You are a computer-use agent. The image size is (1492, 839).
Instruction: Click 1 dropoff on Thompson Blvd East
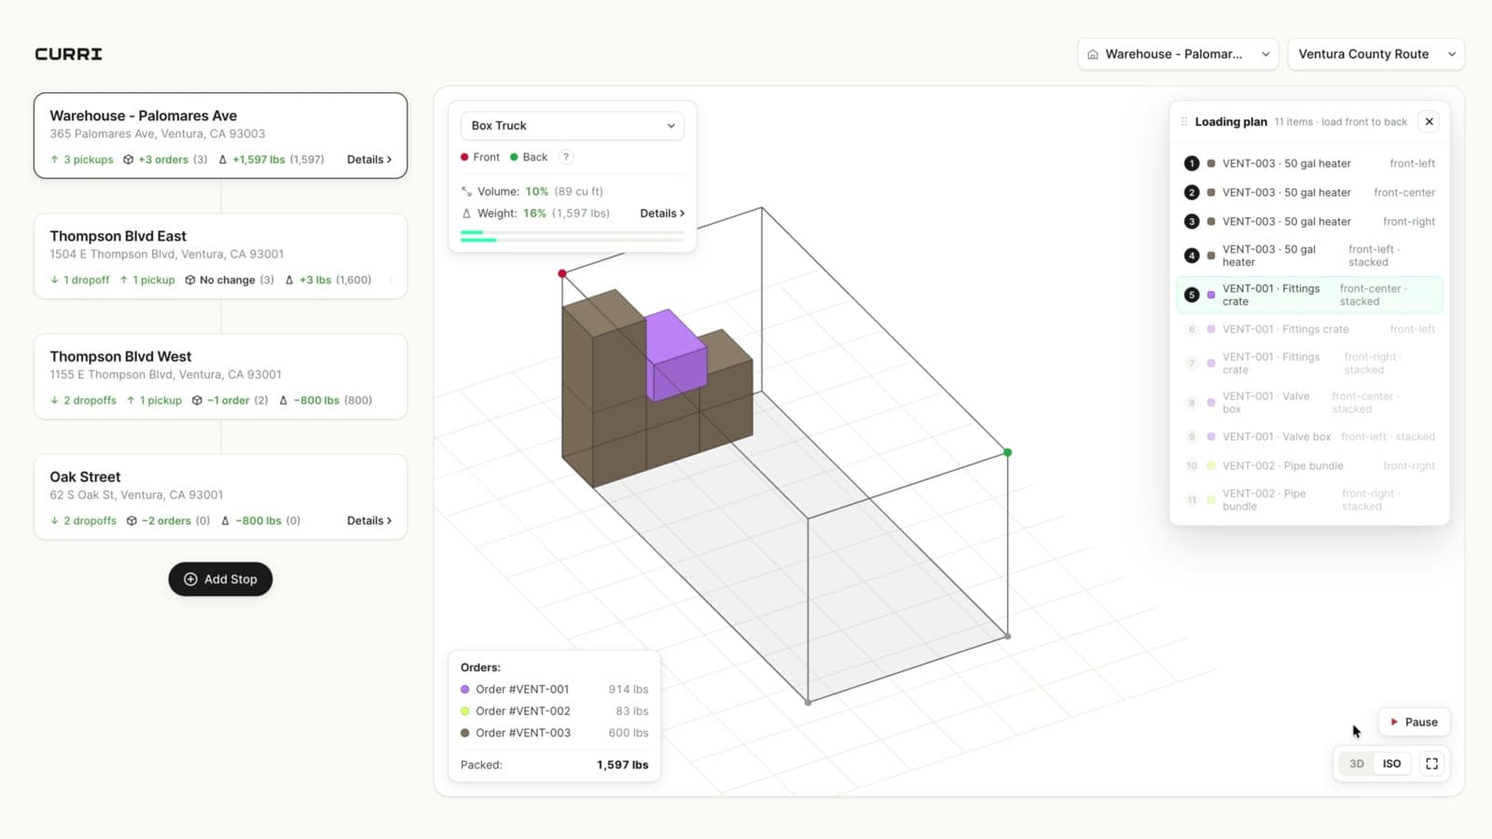tap(80, 280)
